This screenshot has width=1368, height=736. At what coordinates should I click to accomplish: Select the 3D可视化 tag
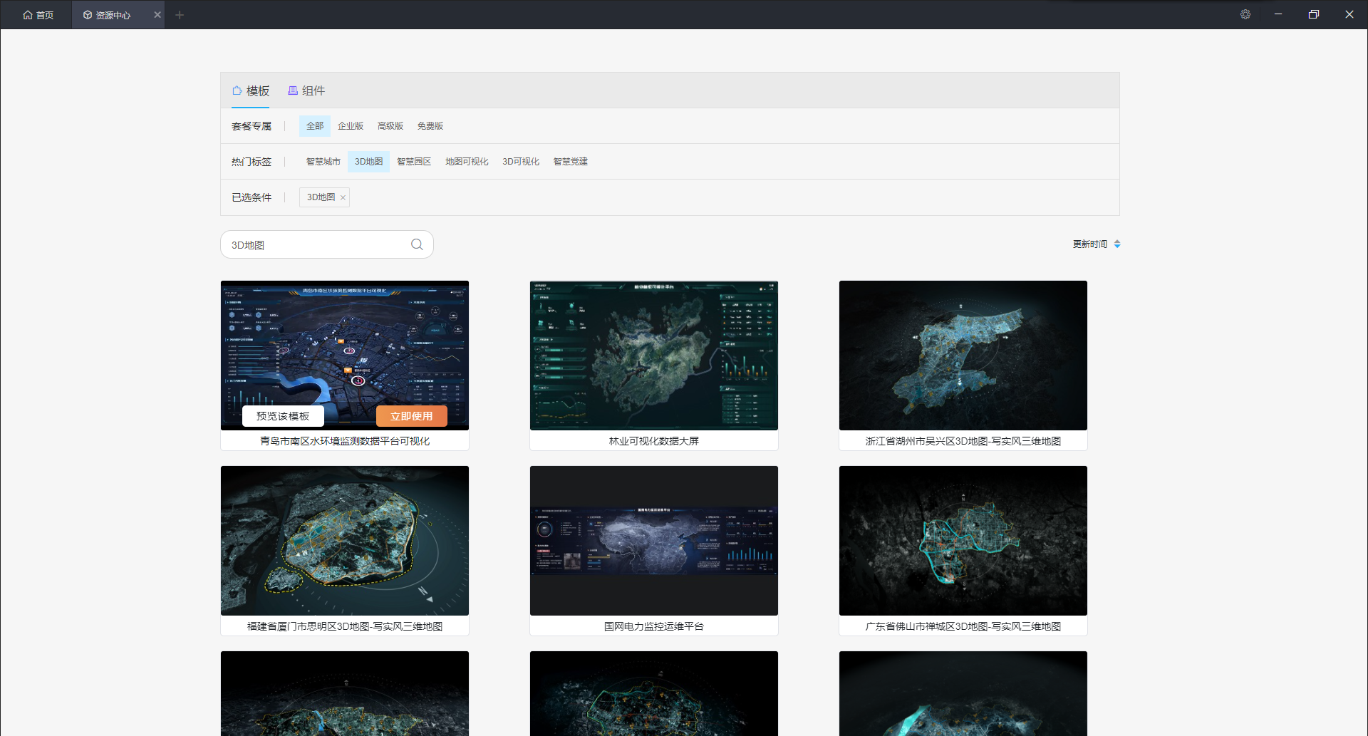point(521,162)
